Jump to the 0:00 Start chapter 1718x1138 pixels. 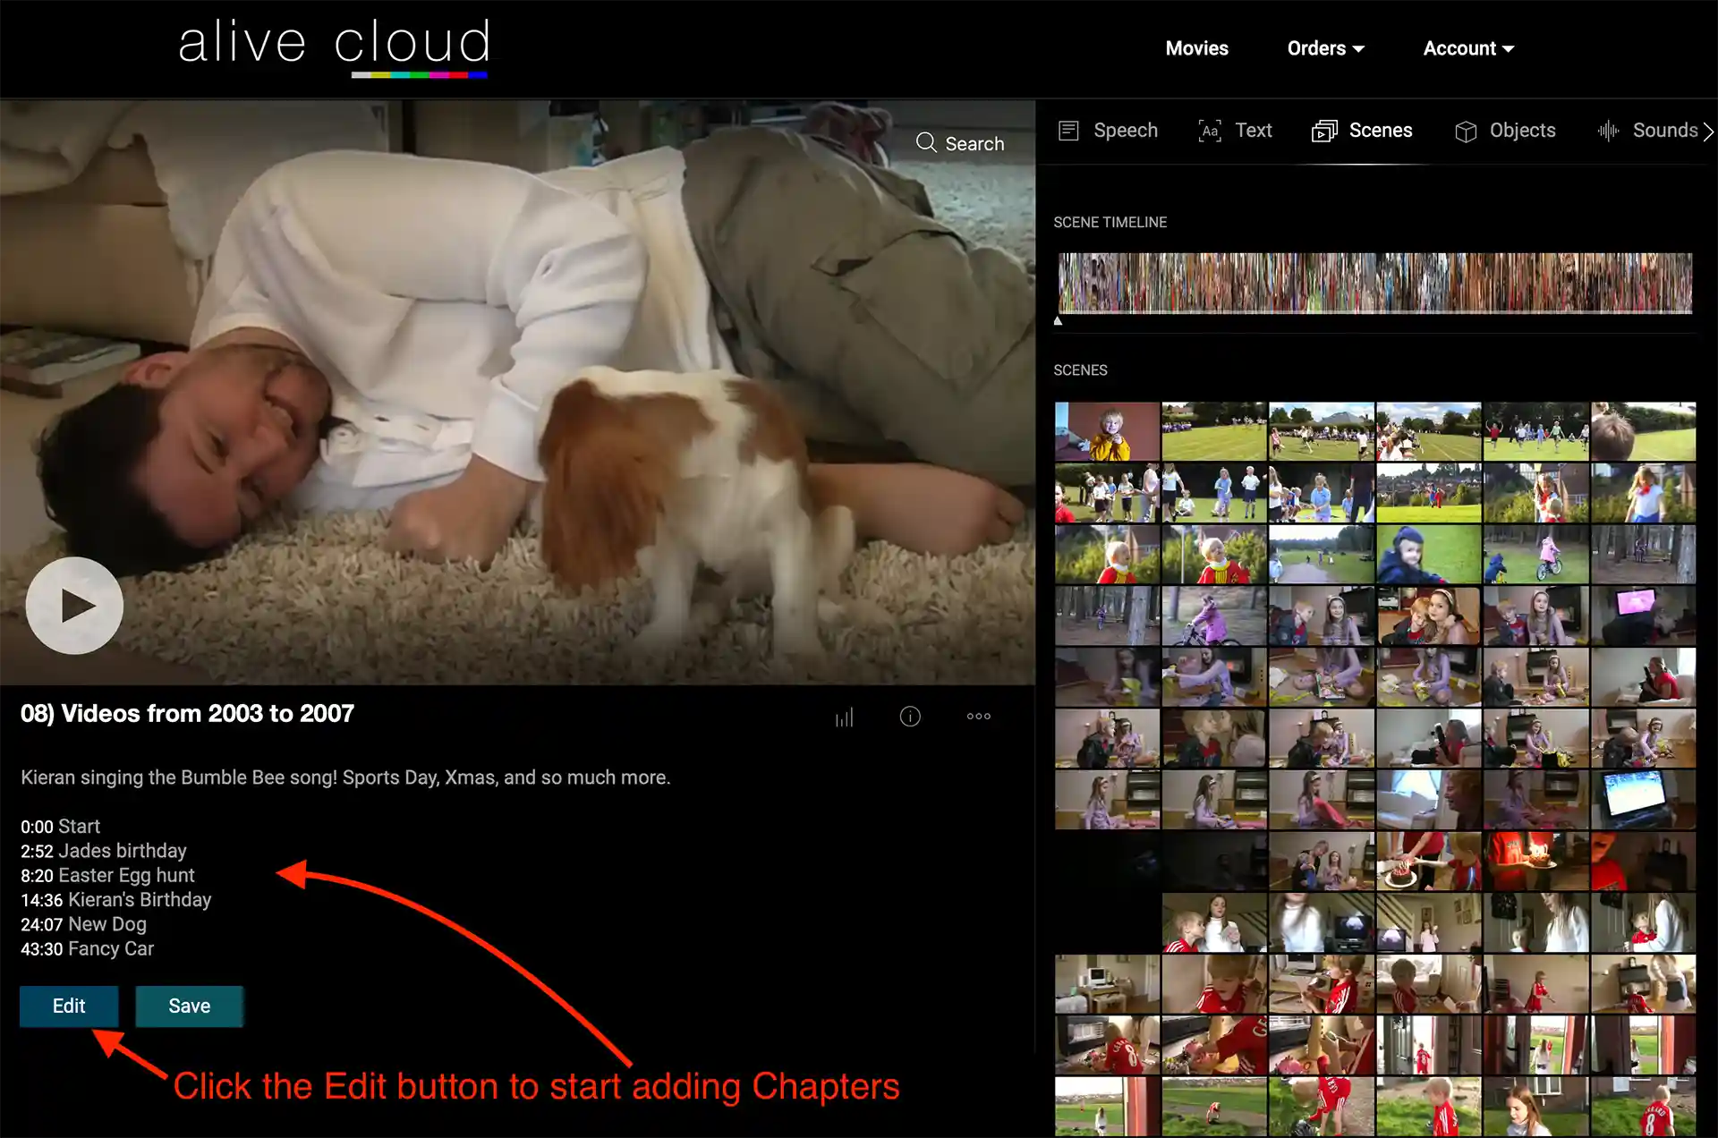pos(60,827)
